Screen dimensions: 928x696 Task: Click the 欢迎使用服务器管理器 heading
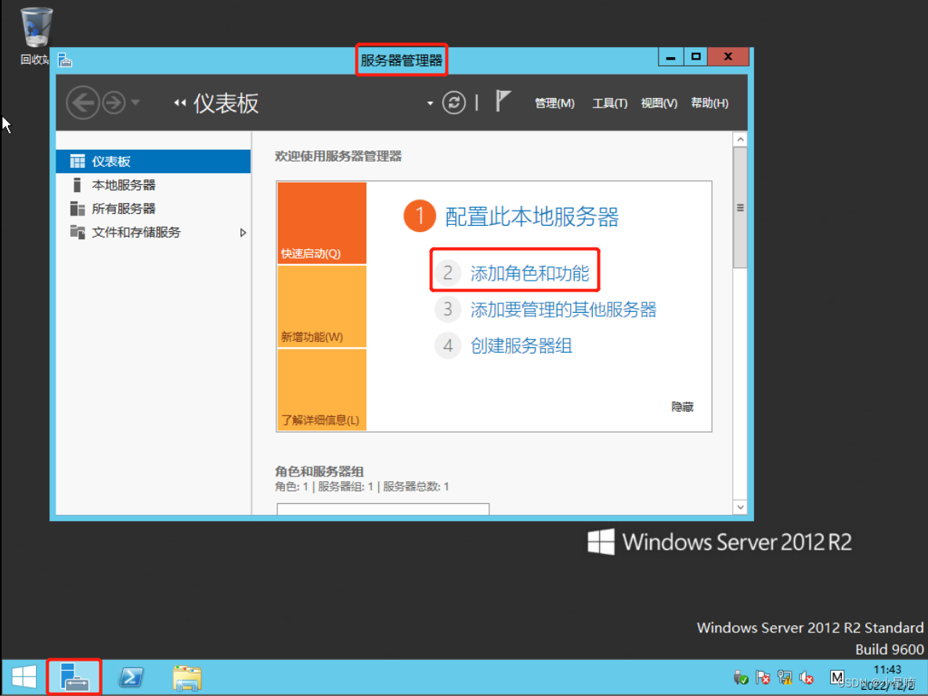[338, 157]
